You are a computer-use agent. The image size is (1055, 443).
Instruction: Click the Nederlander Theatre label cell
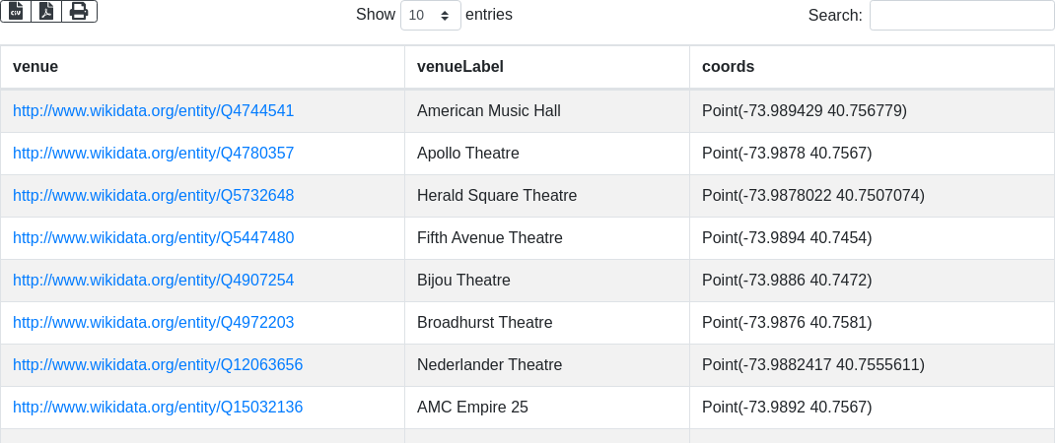coord(489,365)
